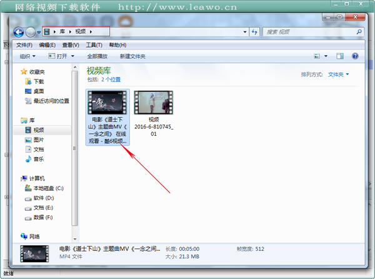375x279 pixels.
Task: Open the 编辑(E) menu
Action: click(47, 45)
